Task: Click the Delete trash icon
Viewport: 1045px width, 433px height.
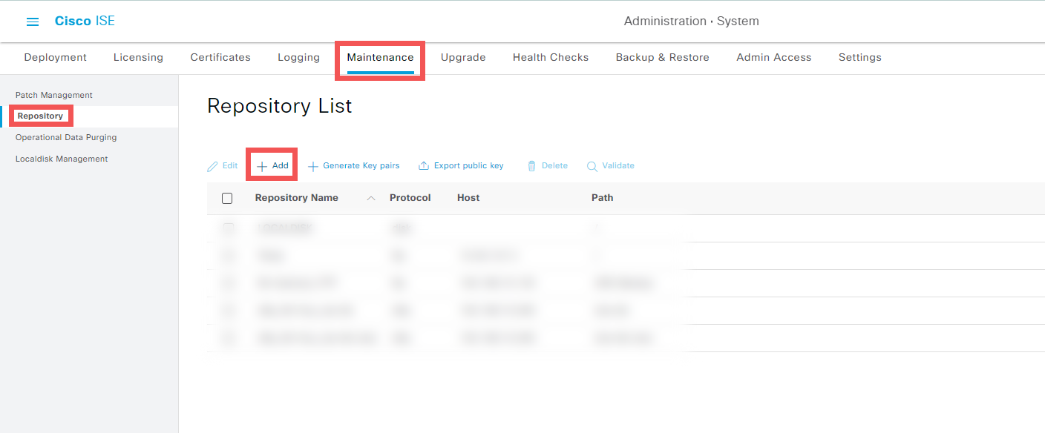Action: pyautogui.click(x=531, y=166)
